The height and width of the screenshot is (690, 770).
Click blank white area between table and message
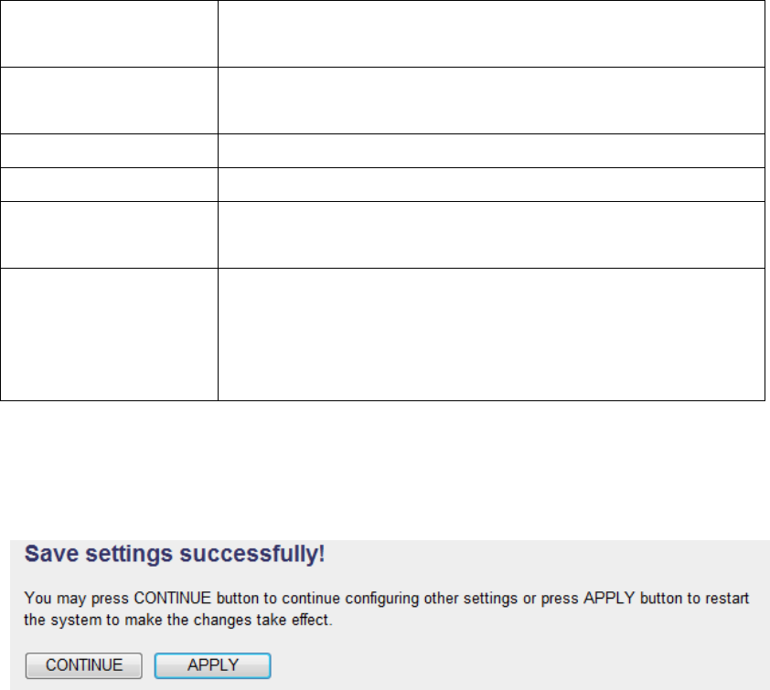coord(384,471)
